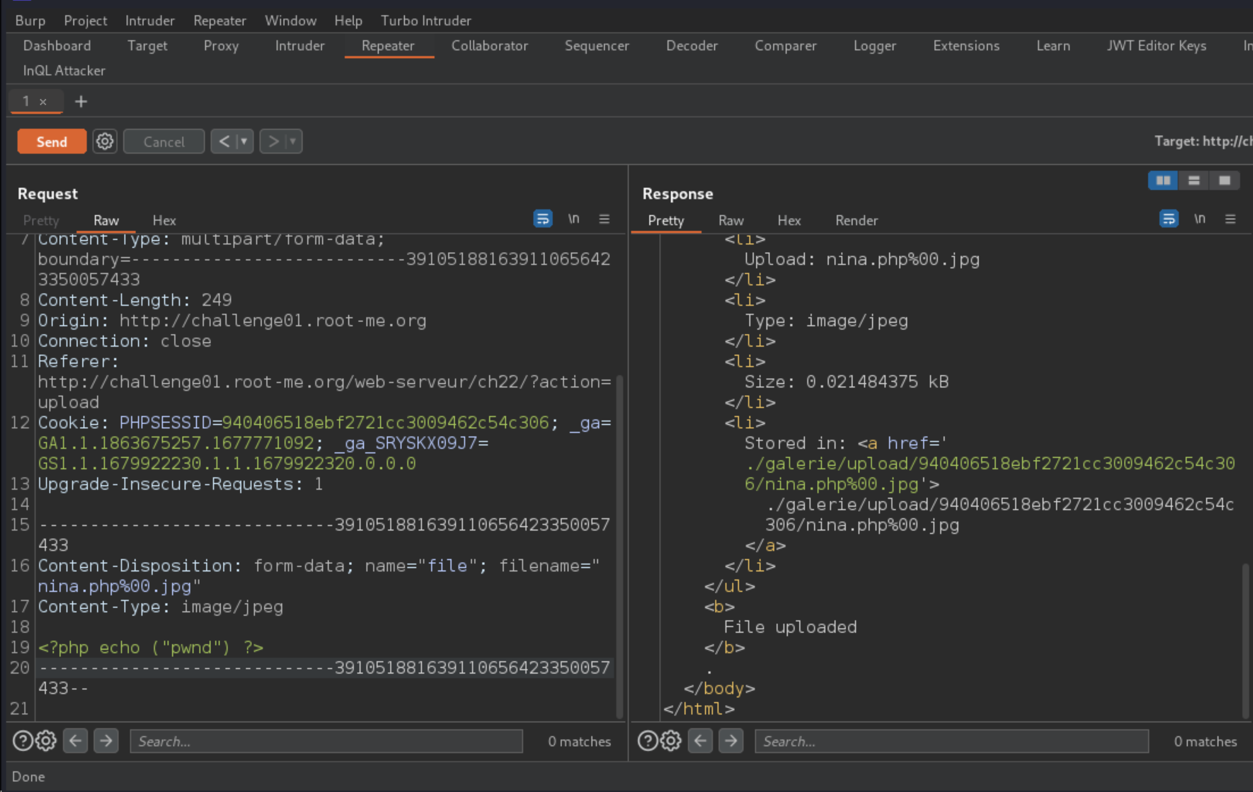Click the PHP payload line 'pwnd'
1253x792 pixels.
tap(151, 647)
